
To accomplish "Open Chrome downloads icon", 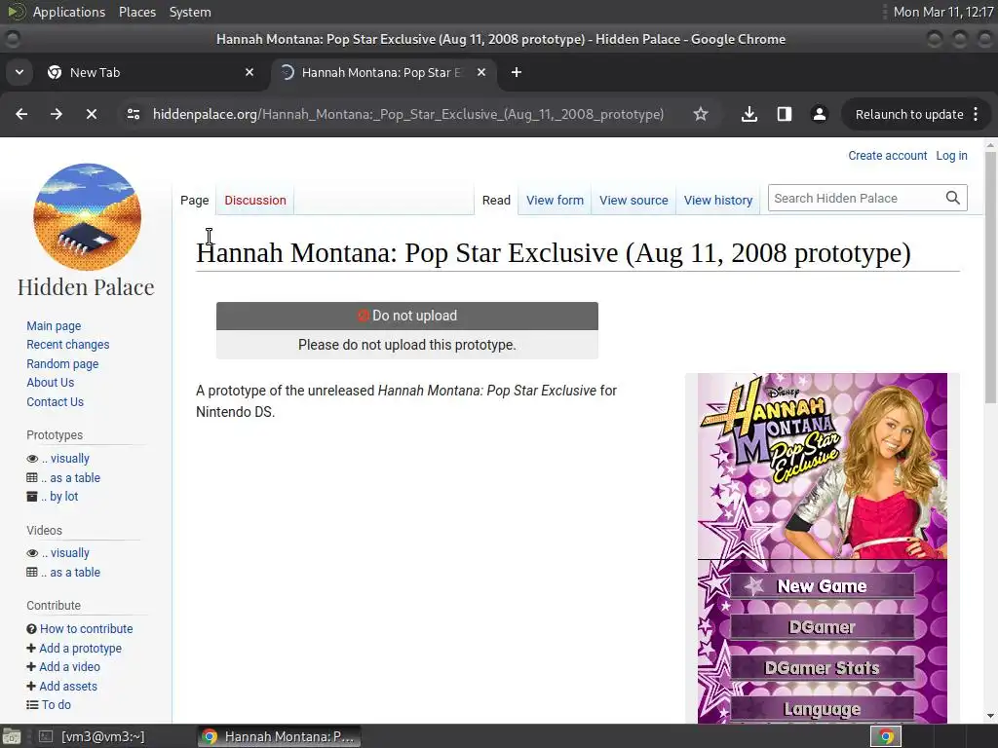I will [x=749, y=115].
